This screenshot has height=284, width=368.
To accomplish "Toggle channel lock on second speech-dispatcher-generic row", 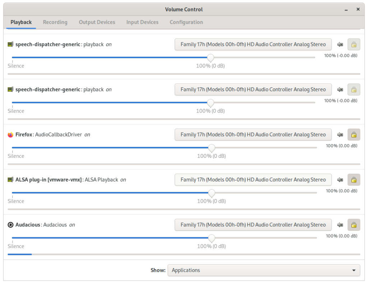I will click(x=354, y=90).
